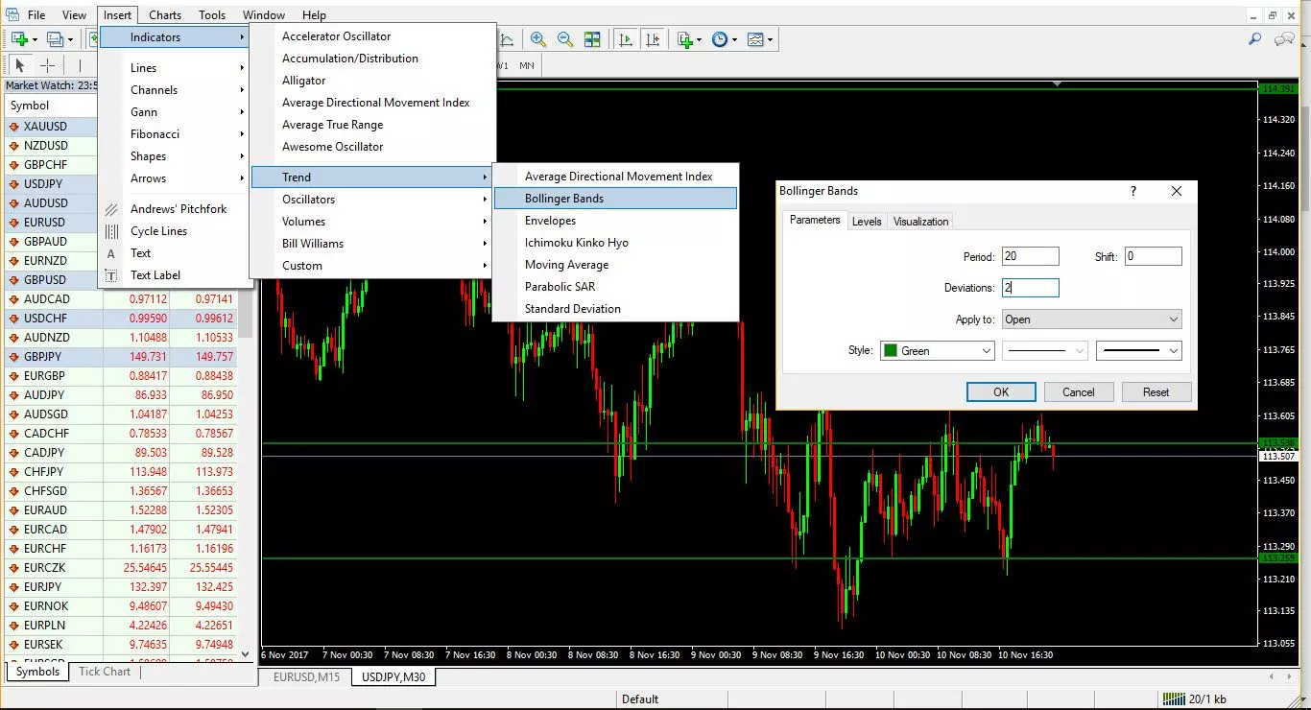Image resolution: width=1311 pixels, height=710 pixels.
Task: Click the Tile Windows grid icon
Action: click(x=592, y=39)
